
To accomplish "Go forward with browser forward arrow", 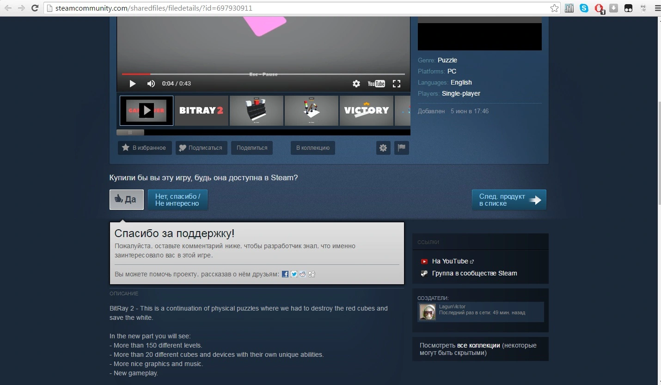I will (21, 8).
